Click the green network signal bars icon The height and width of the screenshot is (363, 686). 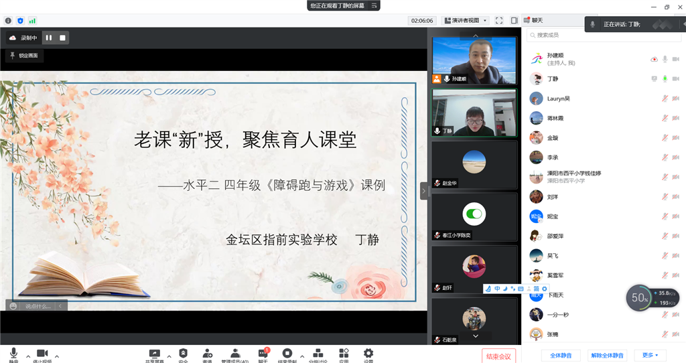pyautogui.click(x=32, y=21)
